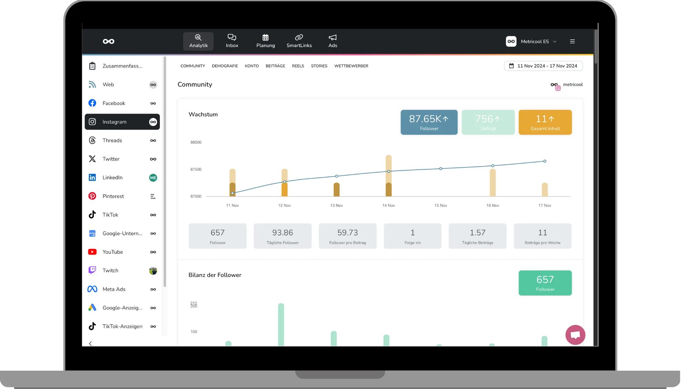Toggle the blue Follower metric card
This screenshot has height=389, width=691.
click(429, 122)
